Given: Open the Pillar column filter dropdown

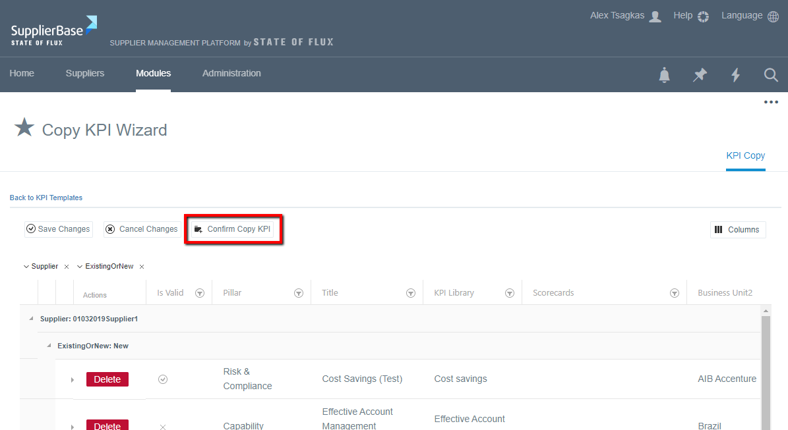Looking at the screenshot, I should point(298,293).
